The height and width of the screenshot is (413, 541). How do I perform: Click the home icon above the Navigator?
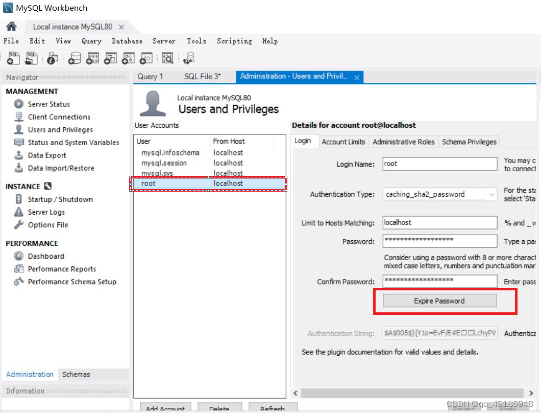[11, 26]
